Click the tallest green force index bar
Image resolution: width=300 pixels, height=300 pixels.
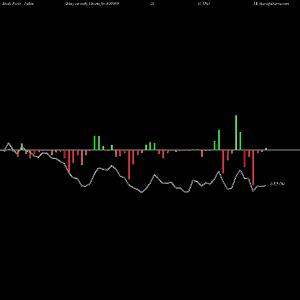pos(236,133)
